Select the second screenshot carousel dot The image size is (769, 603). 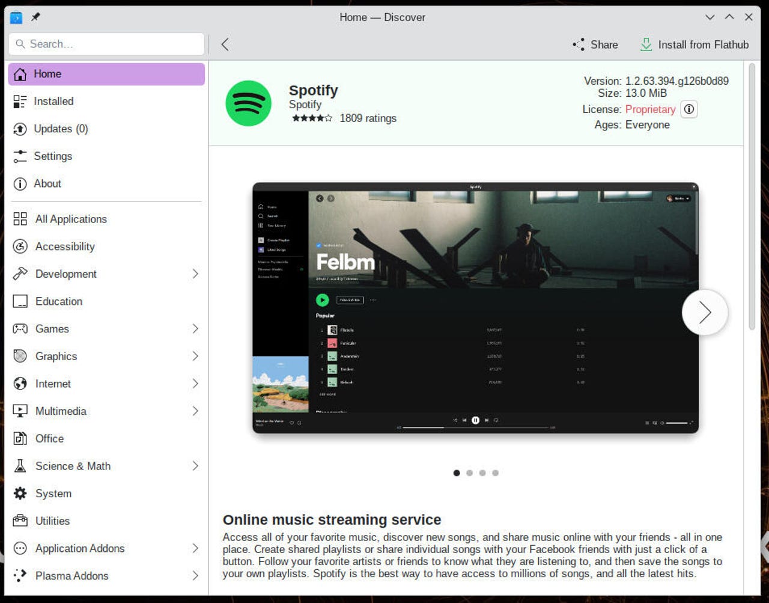pos(469,473)
